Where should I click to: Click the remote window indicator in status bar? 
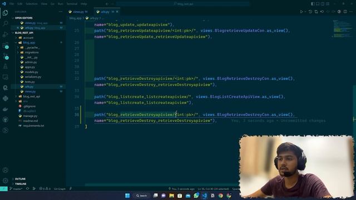(4, 189)
